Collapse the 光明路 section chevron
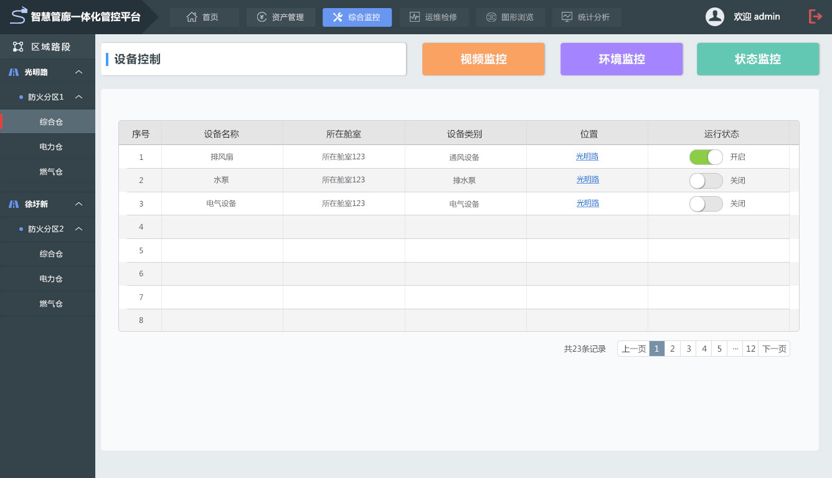 tap(79, 72)
